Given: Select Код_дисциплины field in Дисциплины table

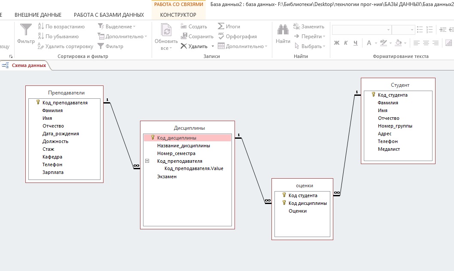Looking at the screenshot, I should coord(177,138).
